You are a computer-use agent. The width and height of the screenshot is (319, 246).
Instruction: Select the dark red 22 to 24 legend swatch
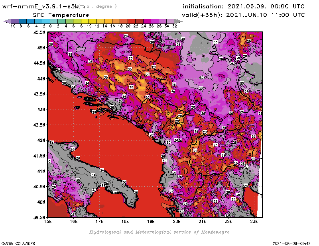[x=139, y=21]
